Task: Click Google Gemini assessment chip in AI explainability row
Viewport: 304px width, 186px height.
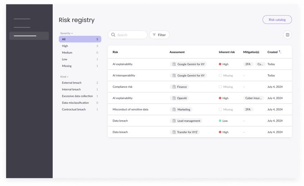Action: (x=188, y=64)
